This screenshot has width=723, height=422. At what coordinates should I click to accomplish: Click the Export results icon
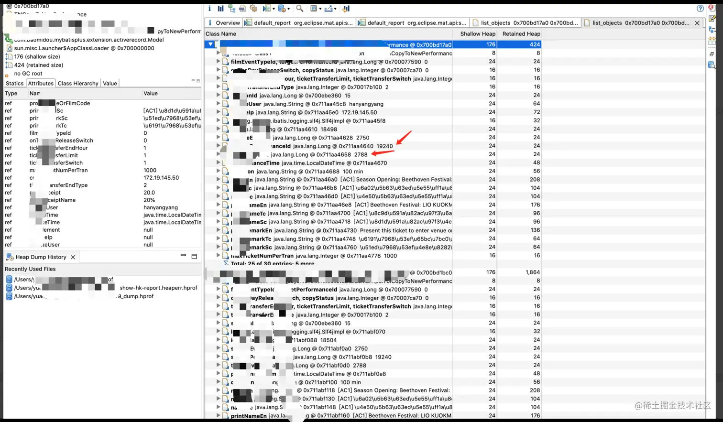[x=329, y=9]
